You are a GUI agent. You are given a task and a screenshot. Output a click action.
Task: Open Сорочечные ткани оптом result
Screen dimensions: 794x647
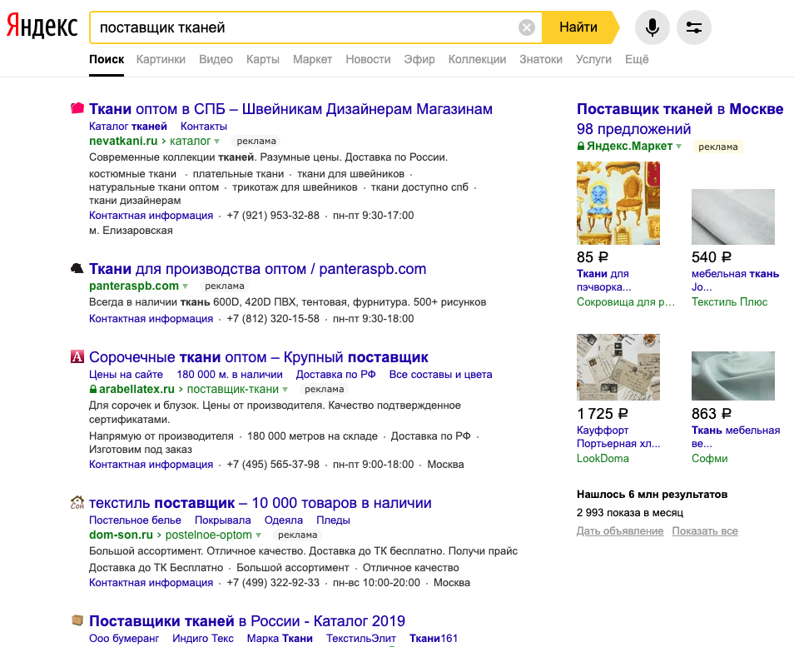pyautogui.click(x=259, y=357)
